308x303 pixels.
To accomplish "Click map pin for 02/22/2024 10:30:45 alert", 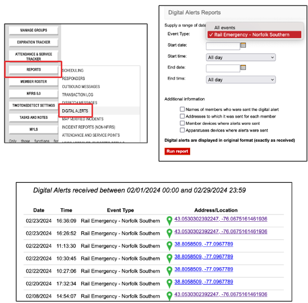I will [169, 259].
